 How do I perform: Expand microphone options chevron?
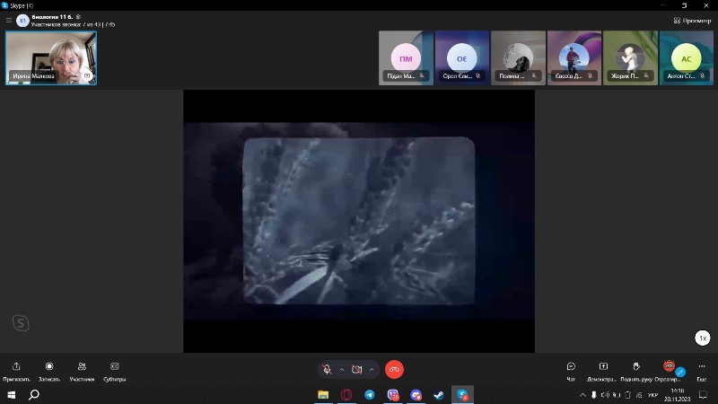pyautogui.click(x=342, y=370)
